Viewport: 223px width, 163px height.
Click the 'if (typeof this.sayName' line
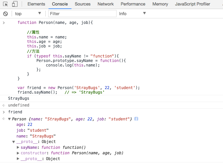(x=73, y=56)
